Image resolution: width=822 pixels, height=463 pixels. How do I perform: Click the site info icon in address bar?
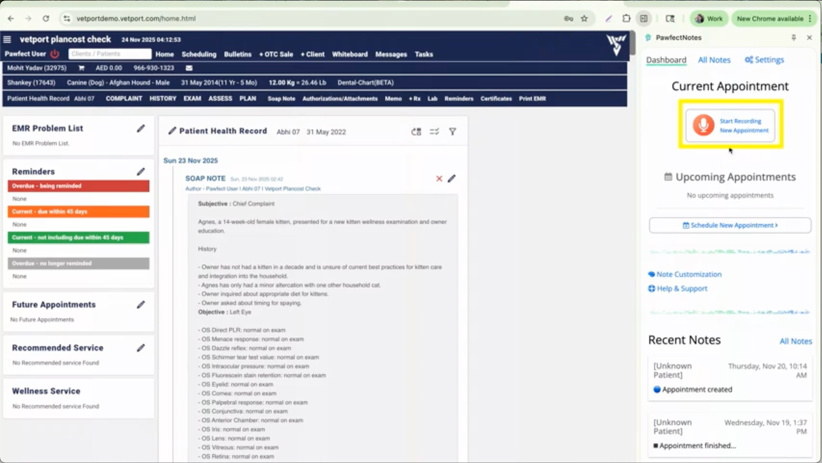[67, 18]
